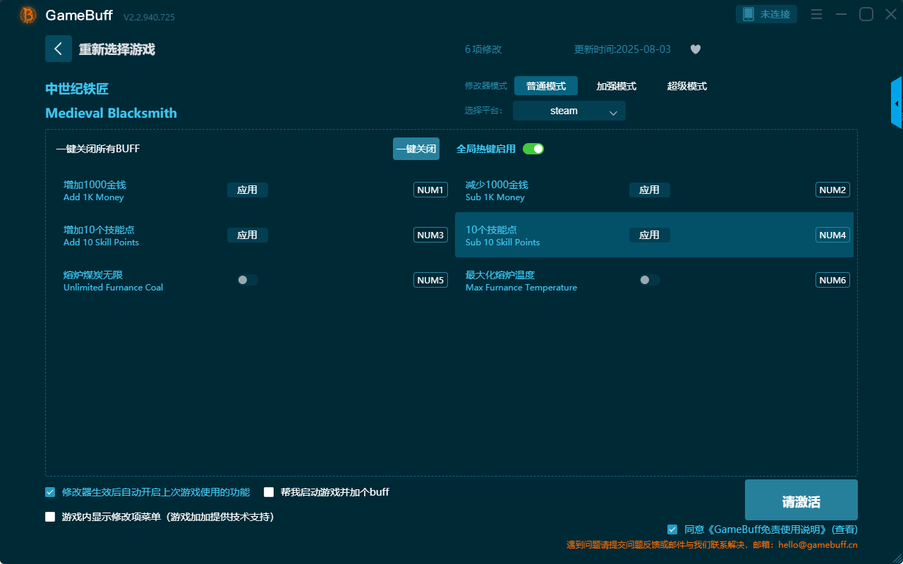Click the back arrow button
The image size is (903, 564).
pos(59,49)
